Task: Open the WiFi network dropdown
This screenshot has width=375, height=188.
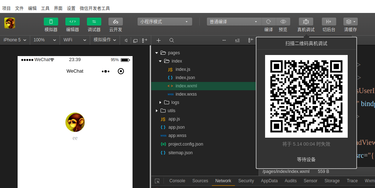Action: point(75,40)
